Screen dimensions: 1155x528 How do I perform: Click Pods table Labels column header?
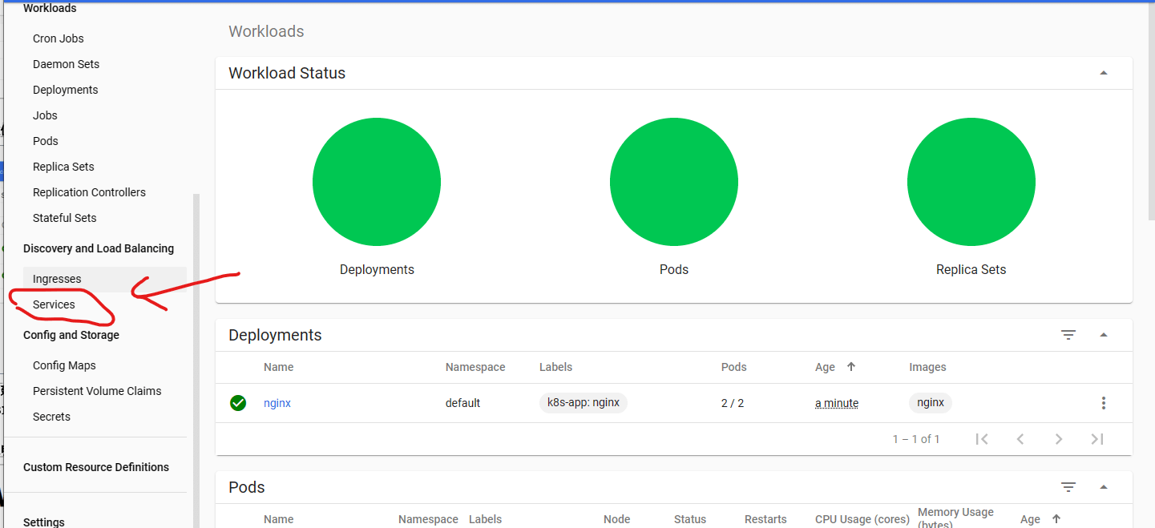coord(485,519)
